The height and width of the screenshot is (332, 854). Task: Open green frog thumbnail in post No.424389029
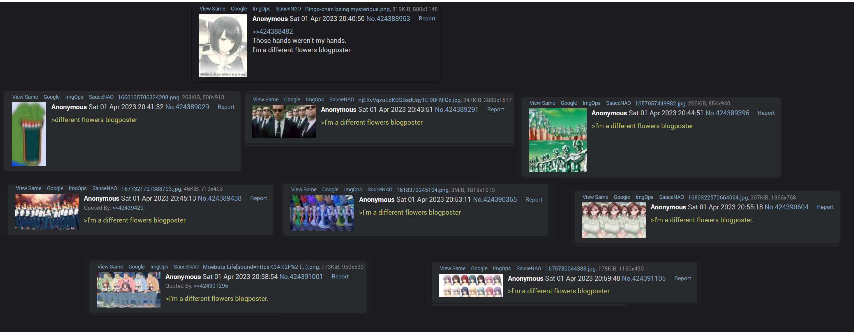29,134
